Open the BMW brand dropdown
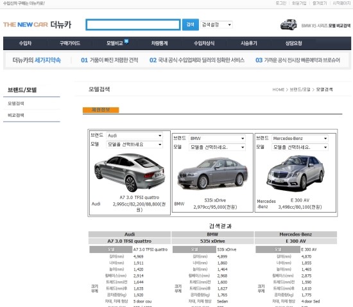 point(217,138)
